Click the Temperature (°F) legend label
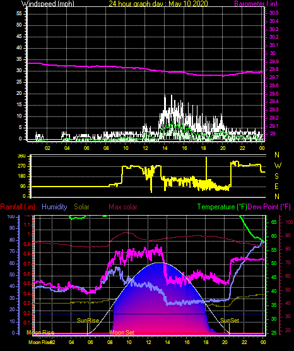 click(x=222, y=207)
